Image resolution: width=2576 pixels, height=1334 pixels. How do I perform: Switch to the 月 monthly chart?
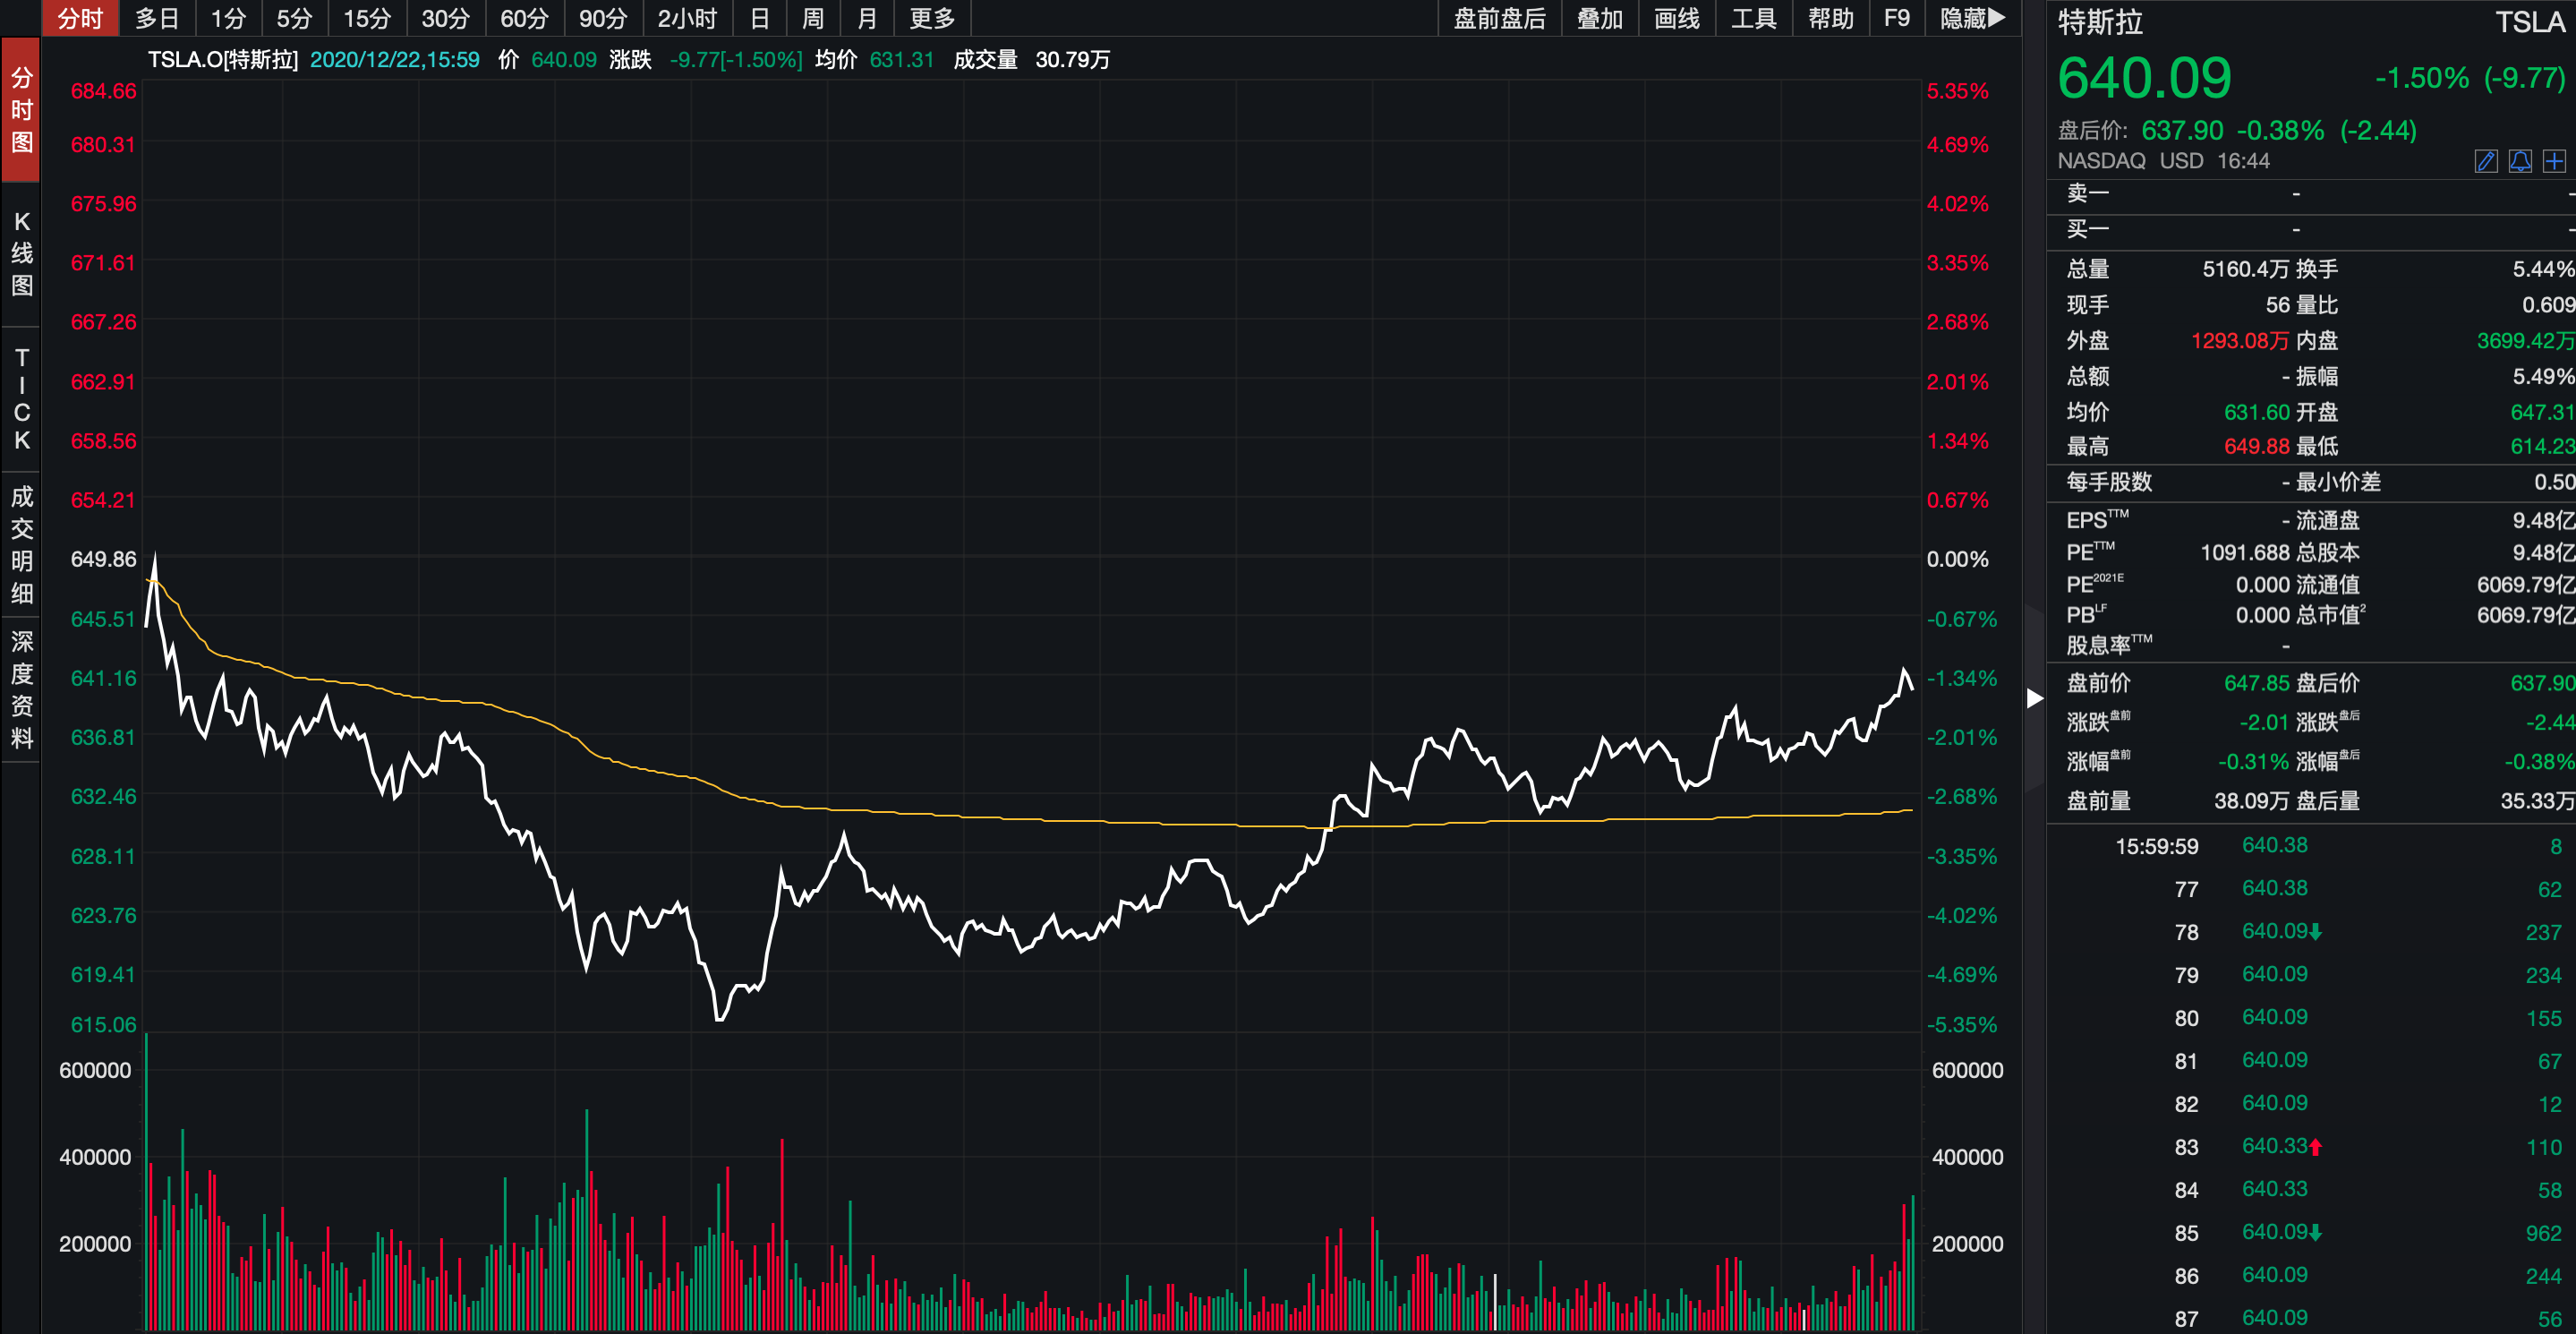(x=867, y=18)
